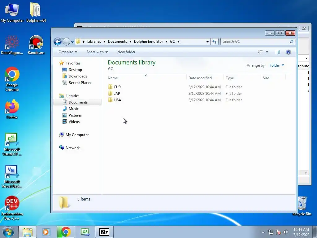Open the Share with menu
The width and height of the screenshot is (317, 238).
(97, 52)
